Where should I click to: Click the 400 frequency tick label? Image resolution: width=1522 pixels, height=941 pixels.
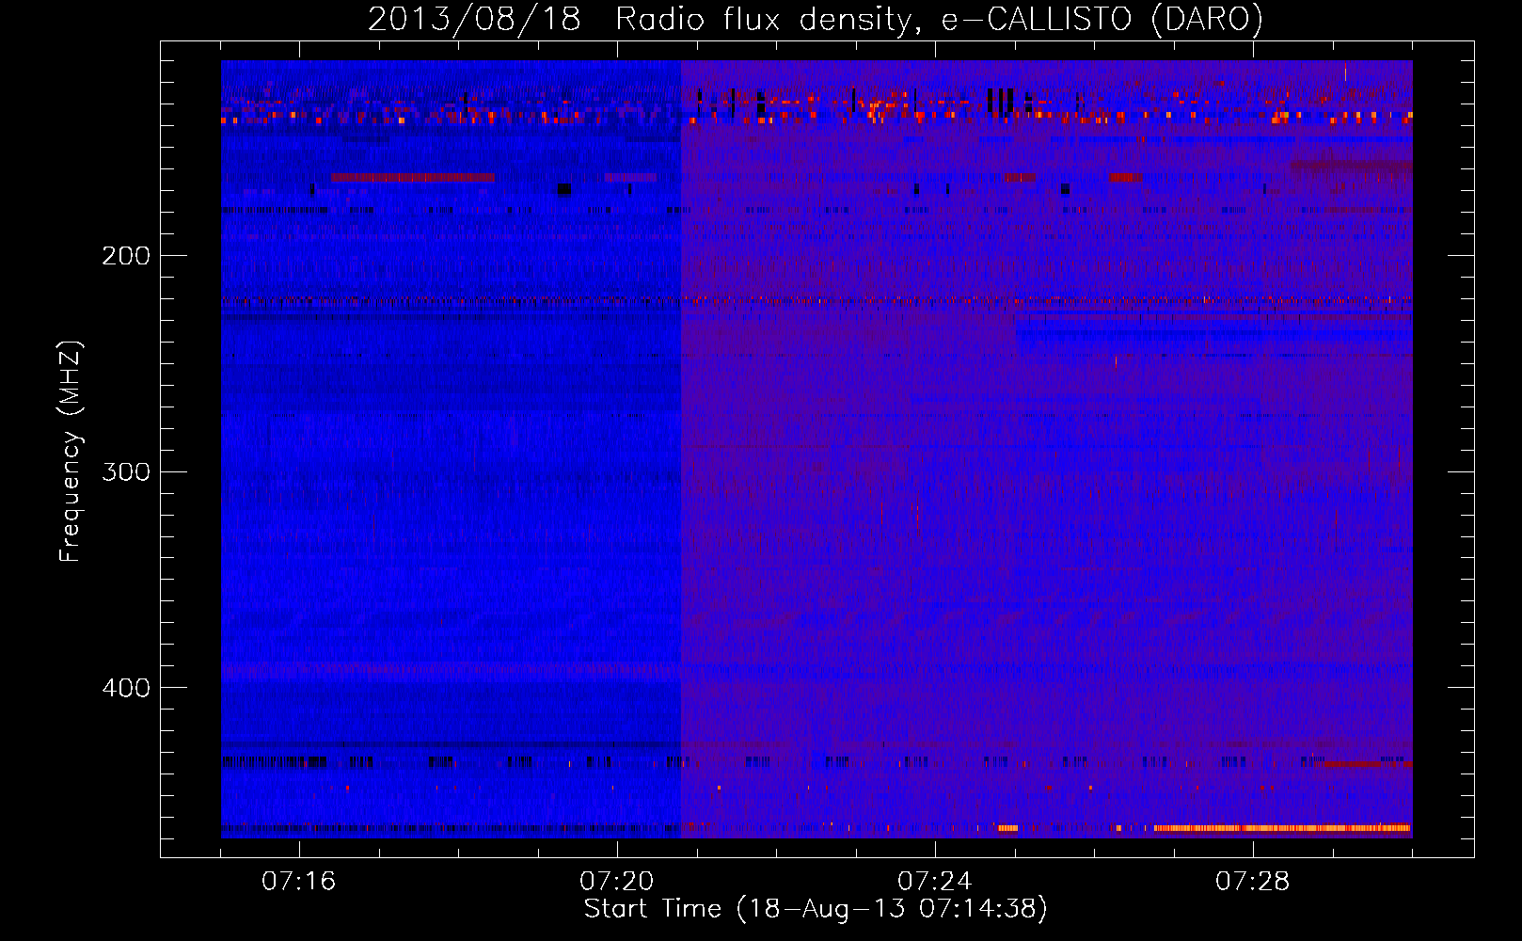(x=126, y=688)
